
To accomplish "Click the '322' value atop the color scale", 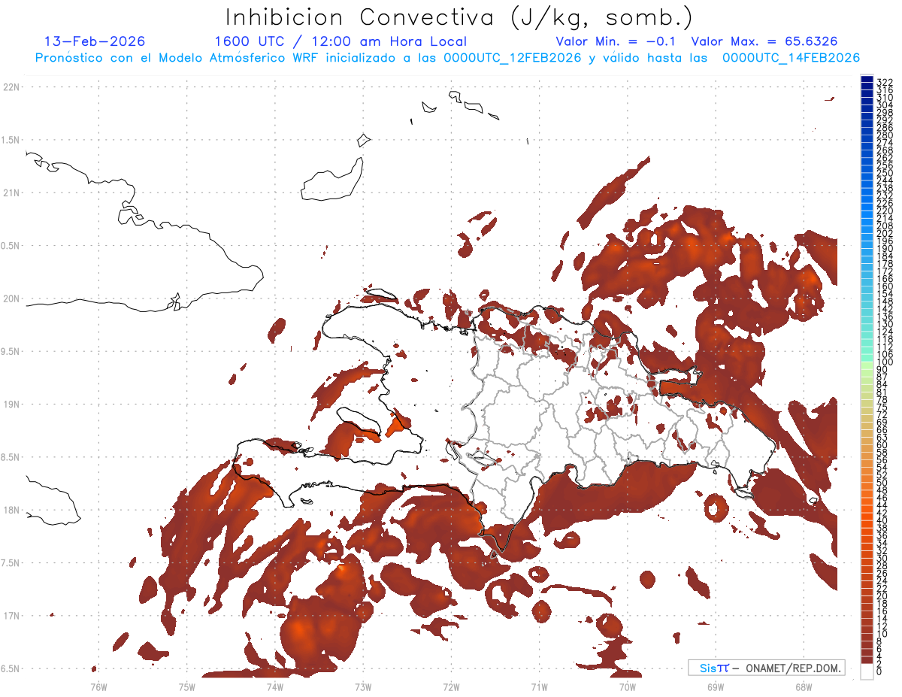I will (885, 81).
